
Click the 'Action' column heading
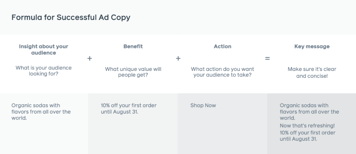pyautogui.click(x=222, y=46)
